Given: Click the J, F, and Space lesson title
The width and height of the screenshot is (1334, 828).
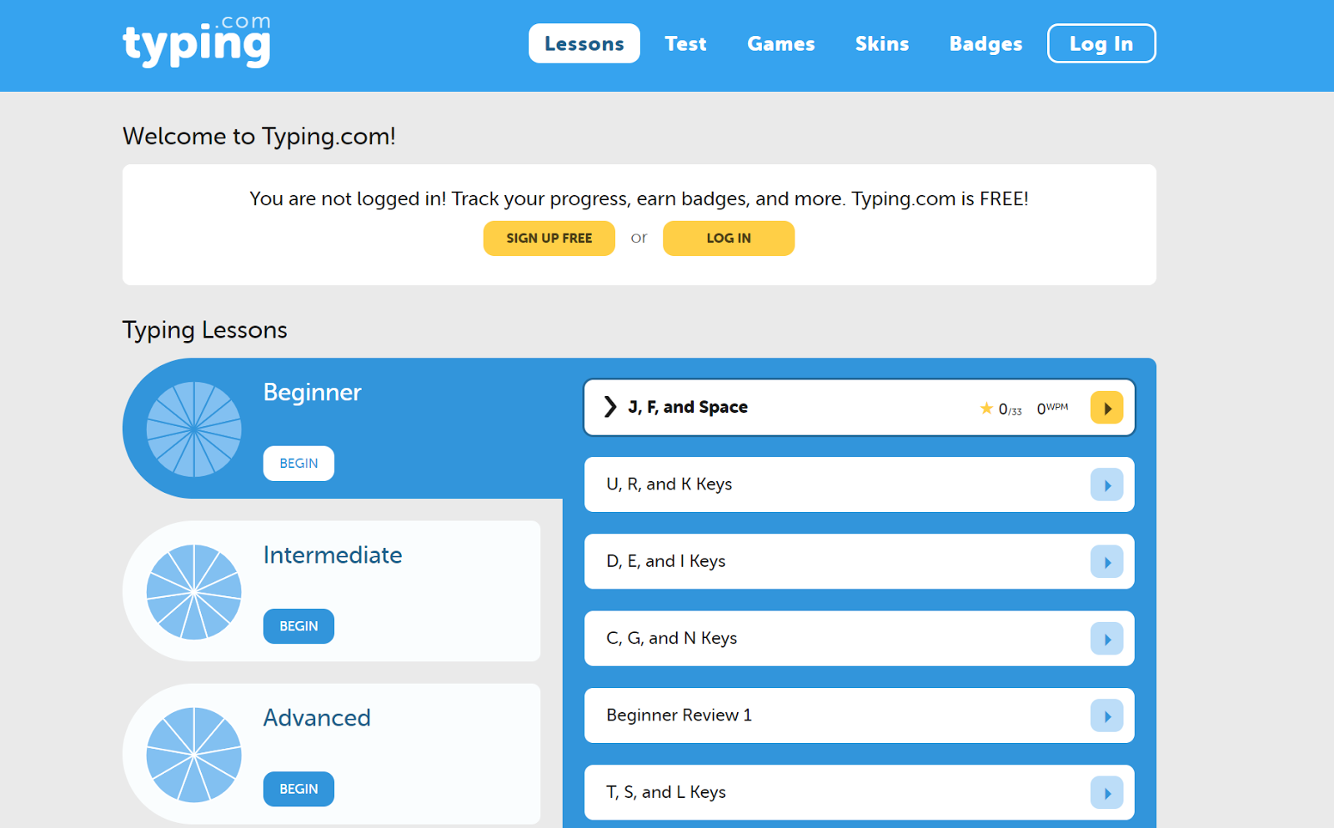Looking at the screenshot, I should tap(688, 407).
